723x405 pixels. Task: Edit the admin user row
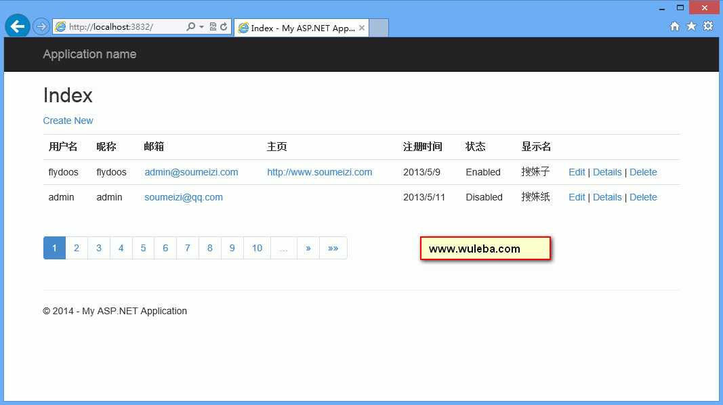577,197
